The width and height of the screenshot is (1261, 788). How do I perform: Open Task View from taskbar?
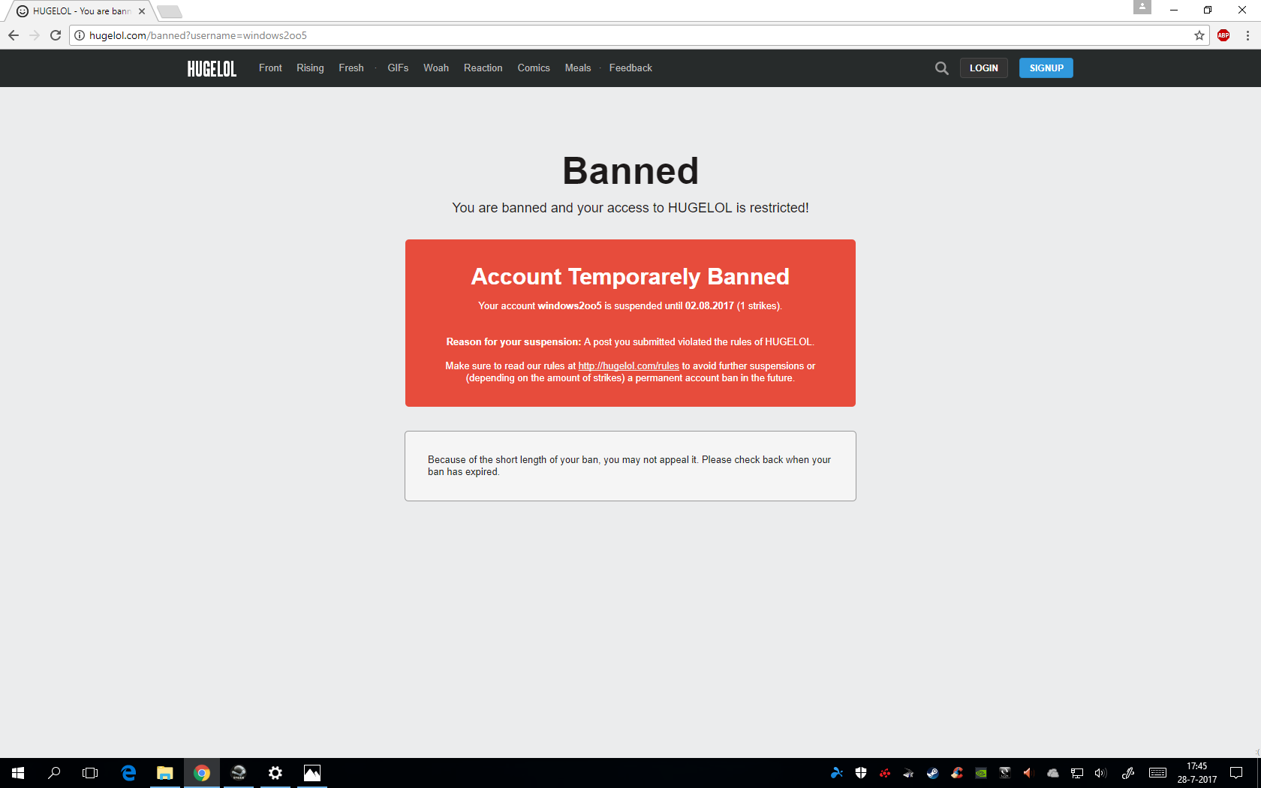(90, 773)
